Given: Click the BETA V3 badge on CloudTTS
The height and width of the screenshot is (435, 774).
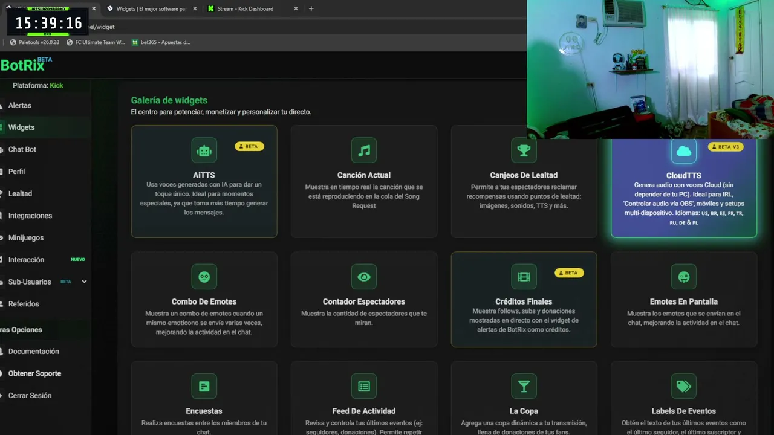Looking at the screenshot, I should [x=726, y=147].
